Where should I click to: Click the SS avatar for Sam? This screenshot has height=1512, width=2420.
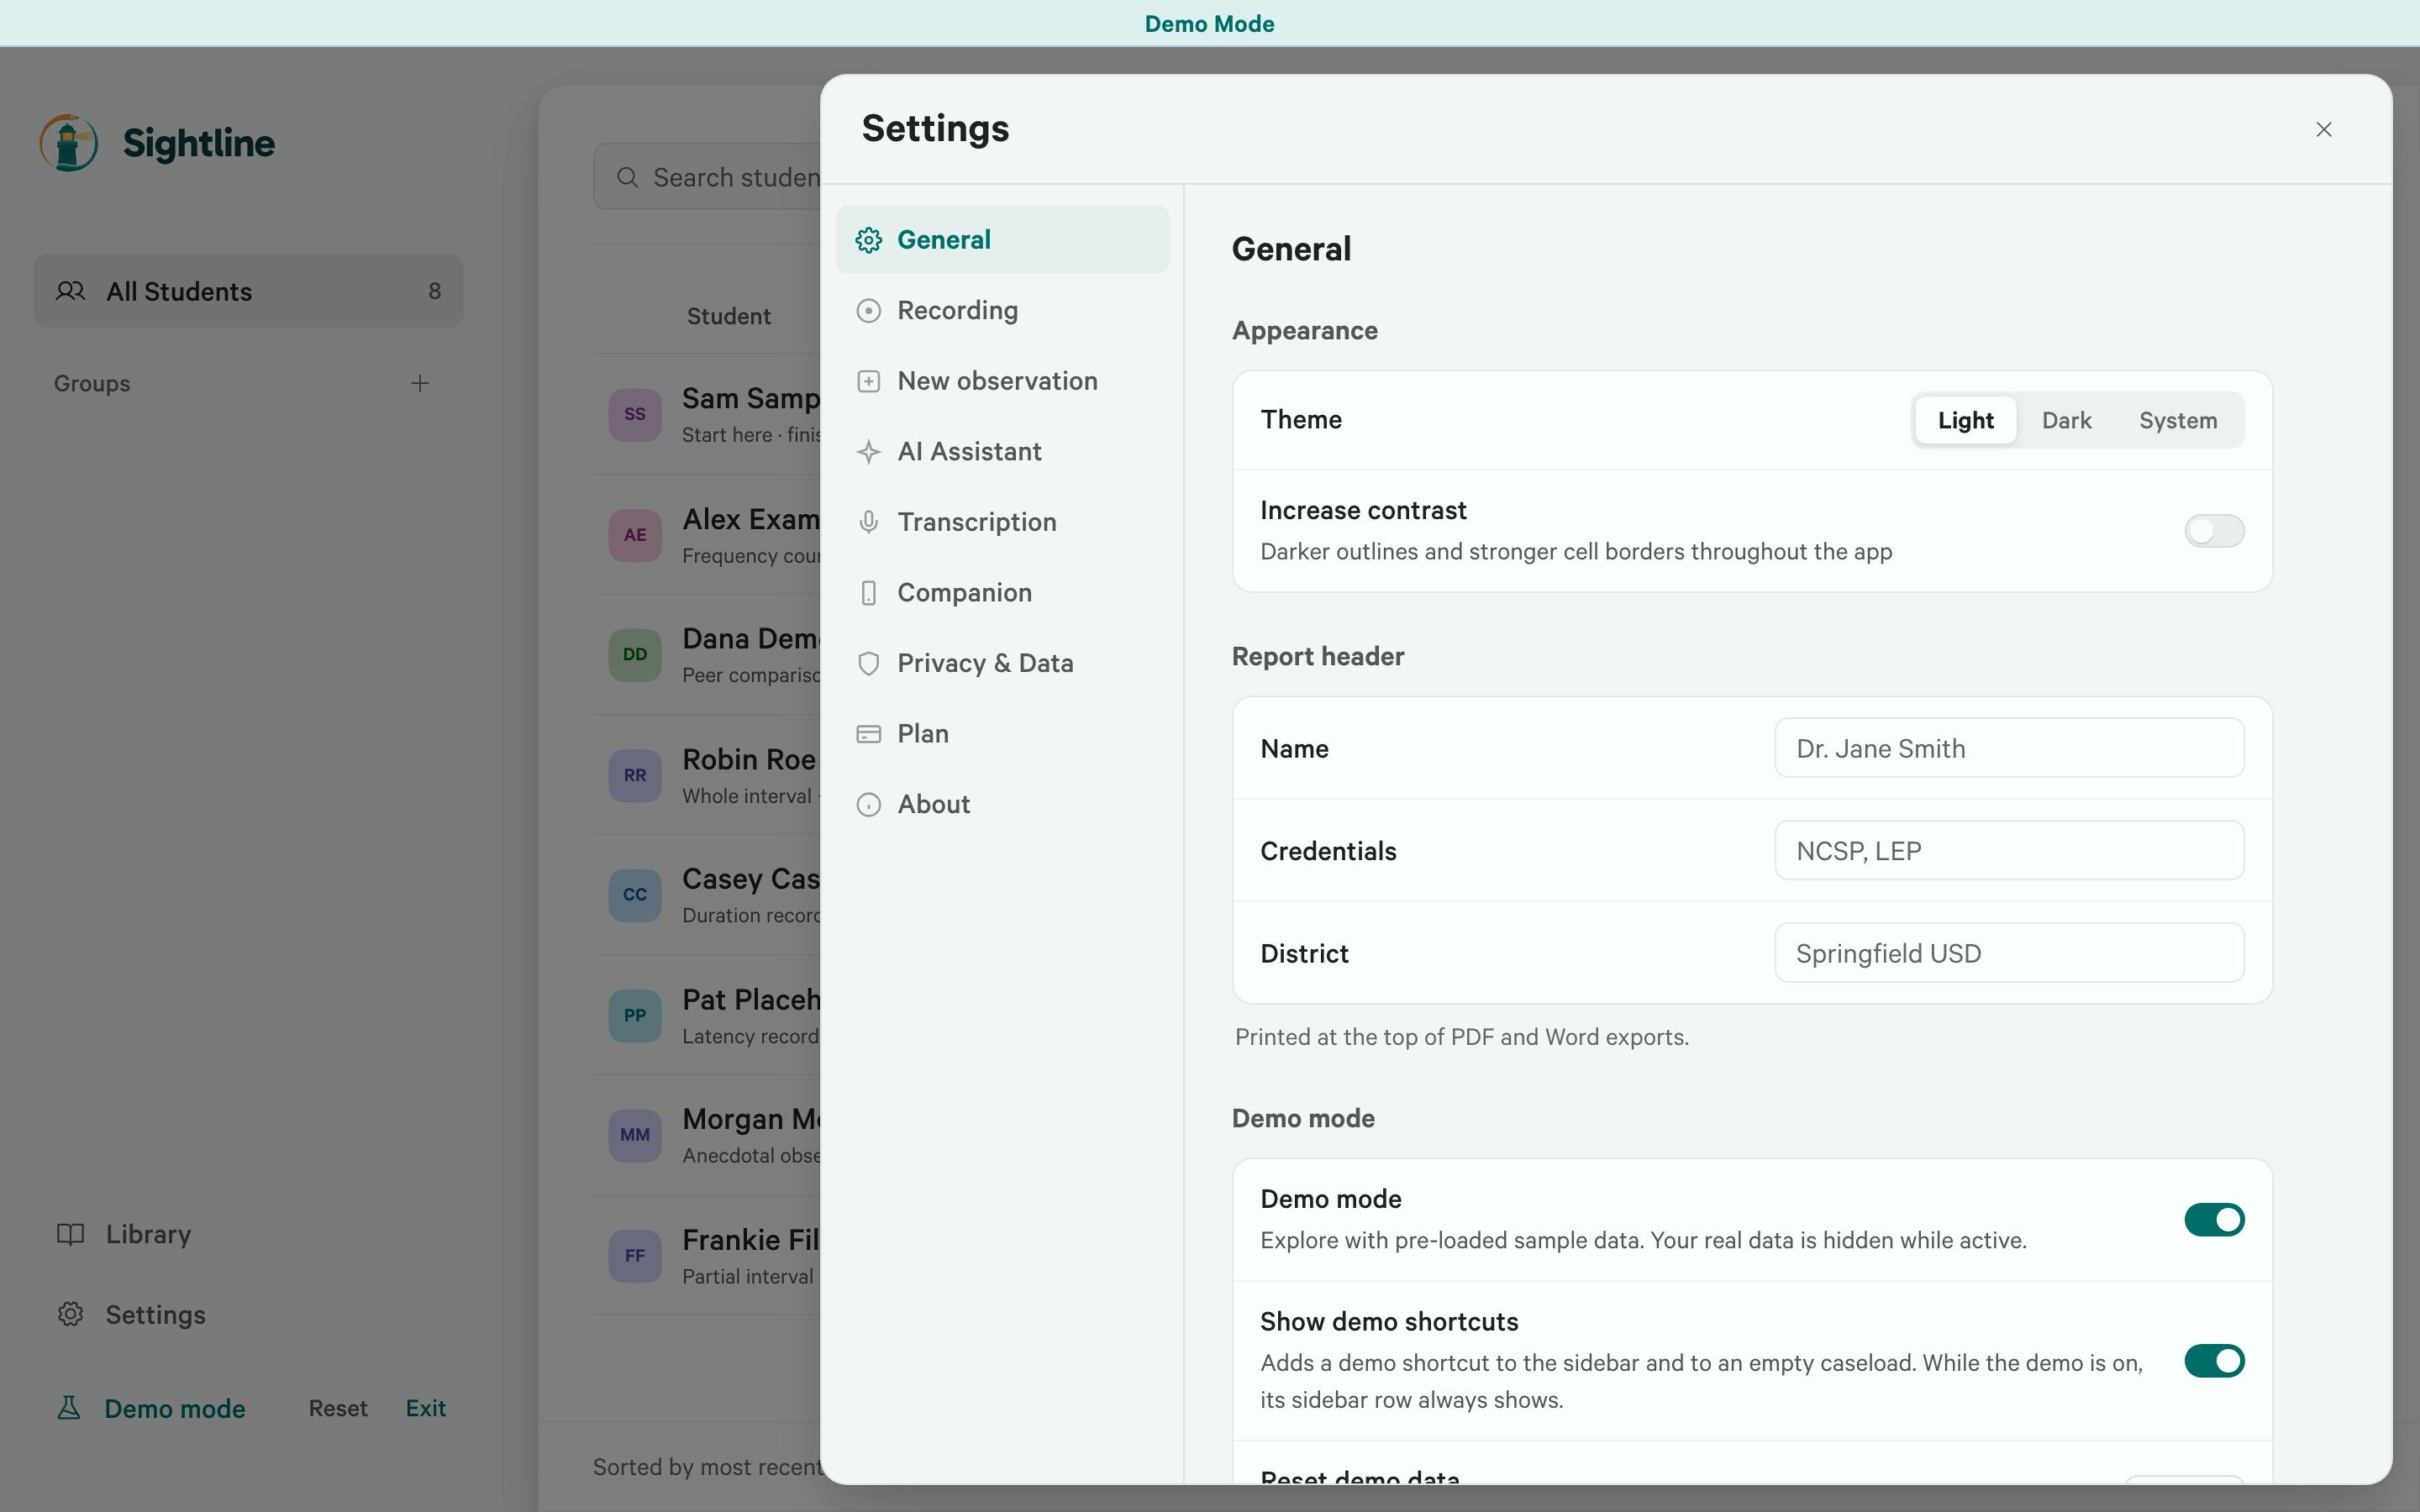click(x=635, y=414)
